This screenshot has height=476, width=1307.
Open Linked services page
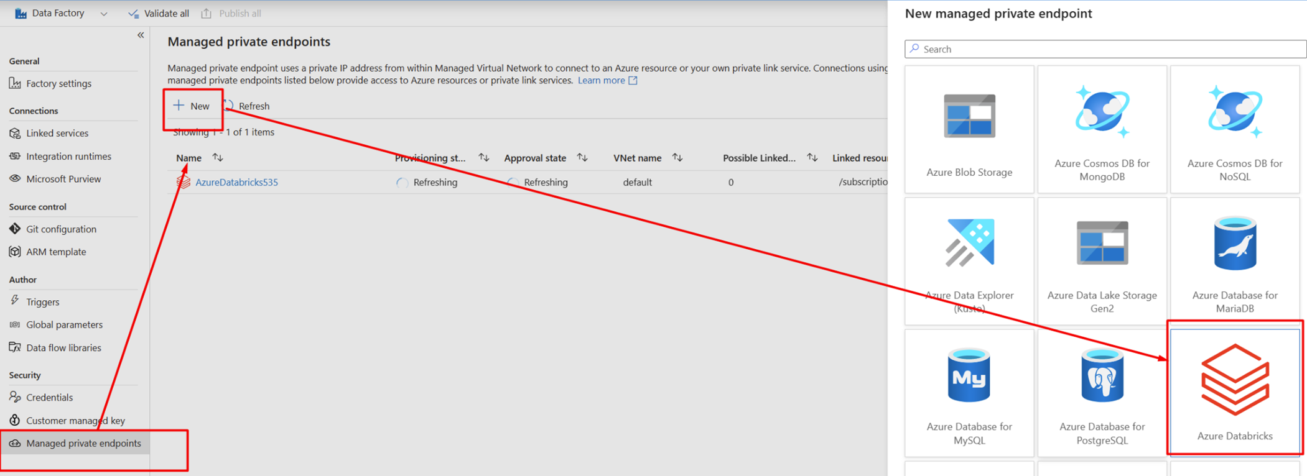57,133
